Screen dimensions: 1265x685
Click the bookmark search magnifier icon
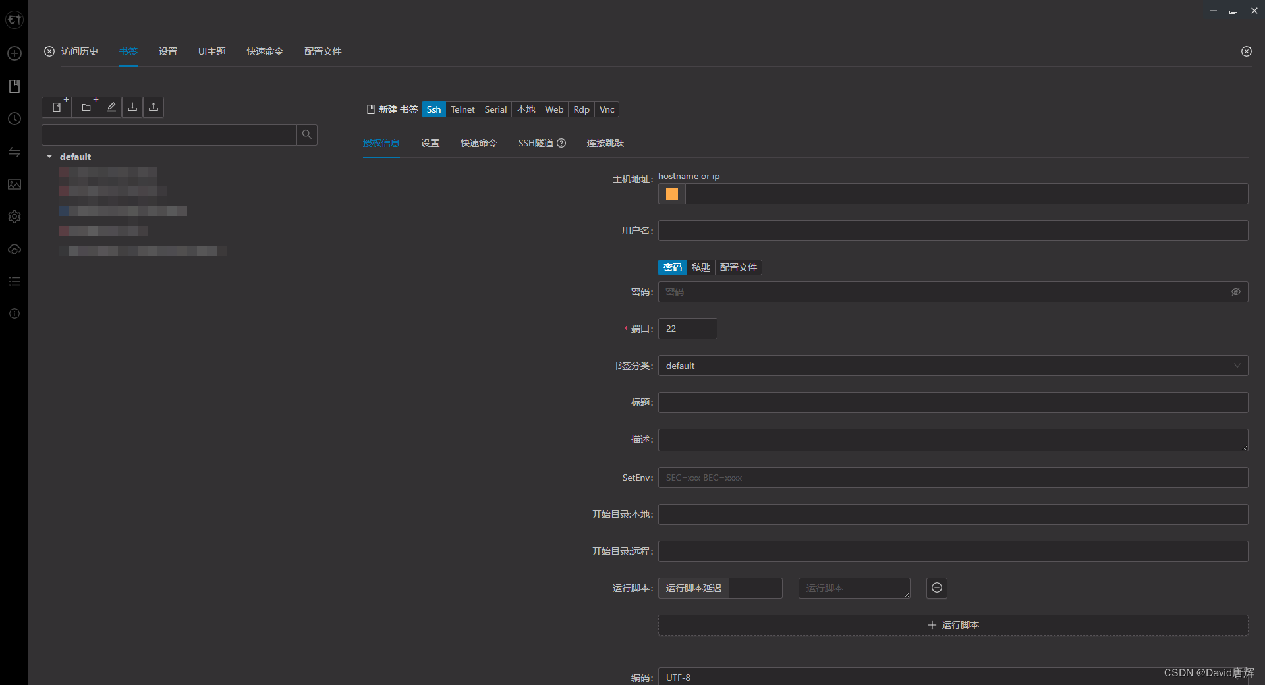pyautogui.click(x=307, y=134)
